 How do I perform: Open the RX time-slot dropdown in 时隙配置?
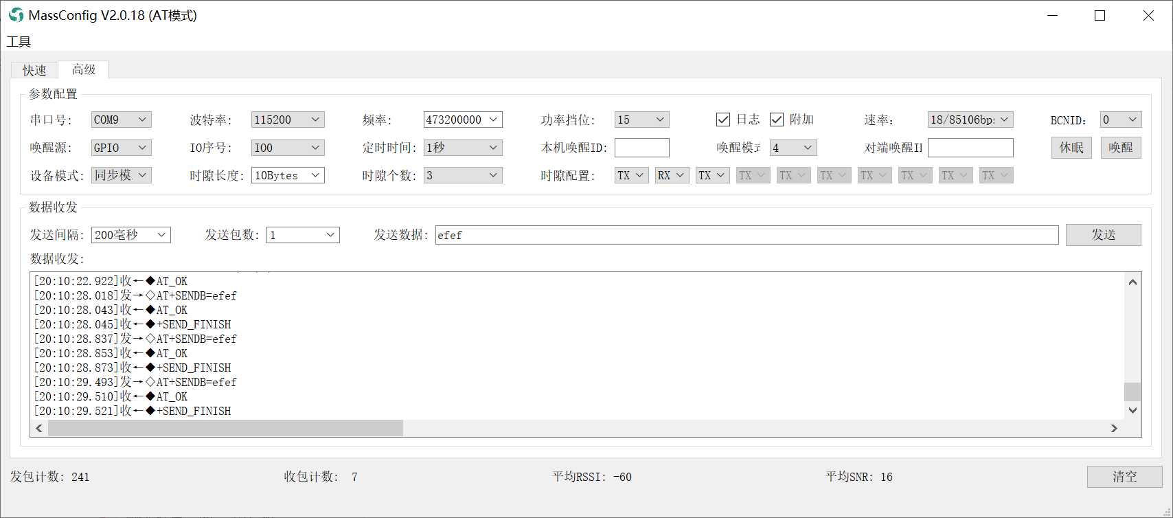(672, 175)
